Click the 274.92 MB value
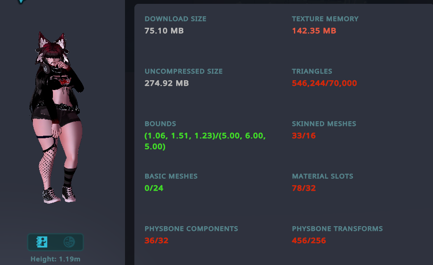 click(x=166, y=83)
